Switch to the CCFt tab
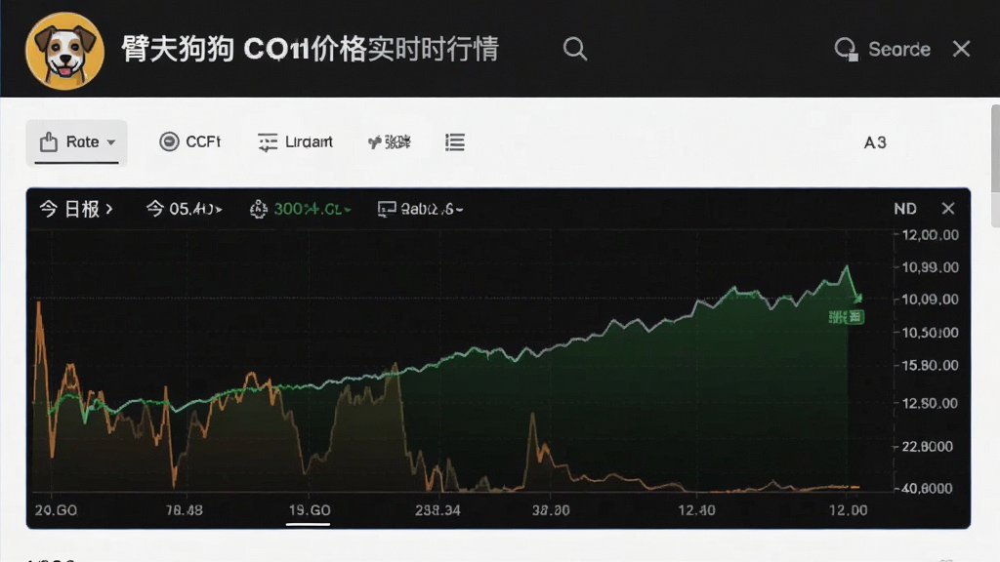 [190, 141]
